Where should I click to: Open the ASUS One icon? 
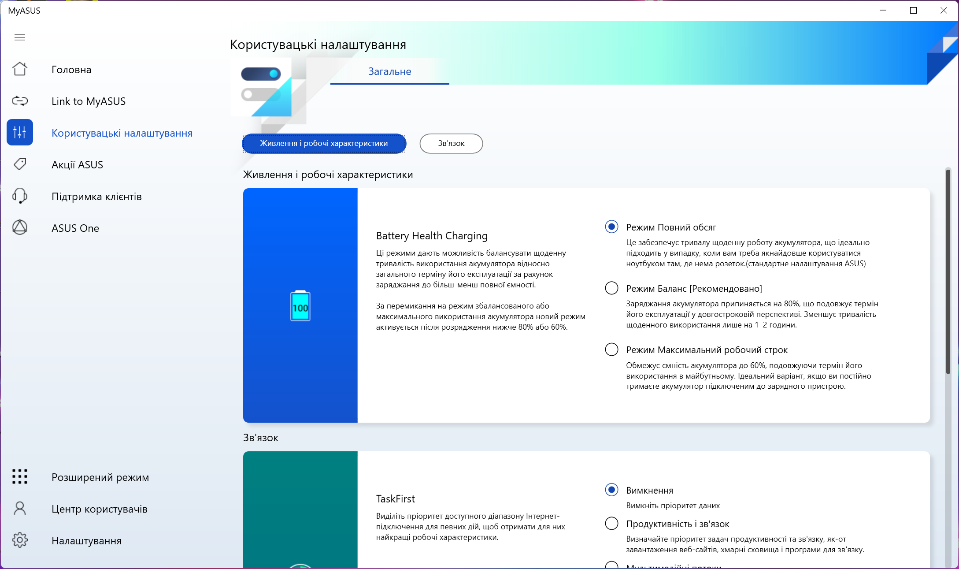coord(20,228)
